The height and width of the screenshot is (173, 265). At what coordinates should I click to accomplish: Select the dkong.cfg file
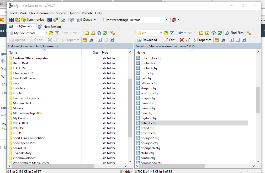pos(148,108)
